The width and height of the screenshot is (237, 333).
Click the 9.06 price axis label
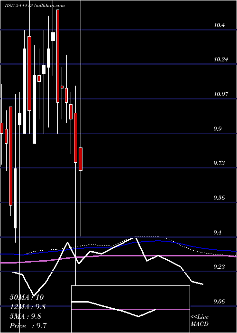pyautogui.click(x=219, y=302)
